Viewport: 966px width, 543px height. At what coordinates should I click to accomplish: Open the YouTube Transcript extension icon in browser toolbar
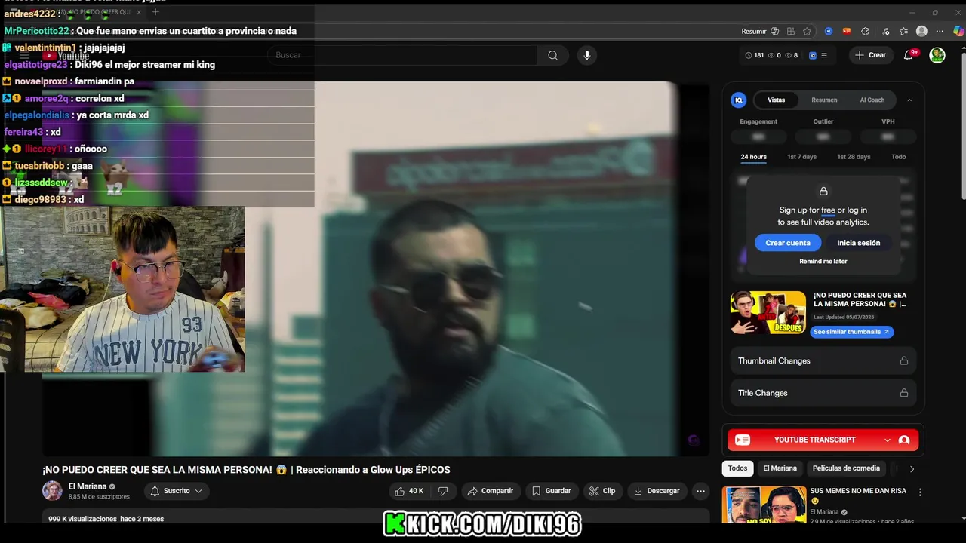pyautogui.click(x=846, y=31)
